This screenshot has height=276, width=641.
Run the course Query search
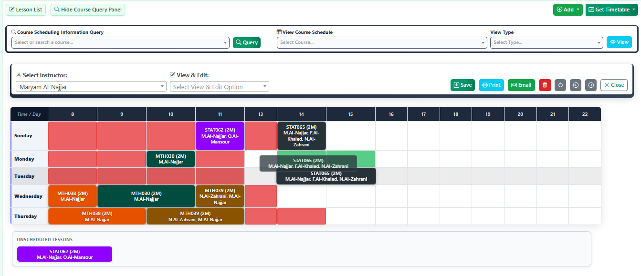click(247, 42)
